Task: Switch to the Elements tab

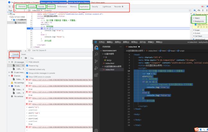Action: tap(22, 6)
